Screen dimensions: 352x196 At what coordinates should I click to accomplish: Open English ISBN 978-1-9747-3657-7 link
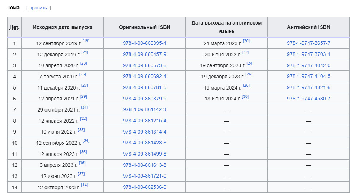(x=308, y=43)
